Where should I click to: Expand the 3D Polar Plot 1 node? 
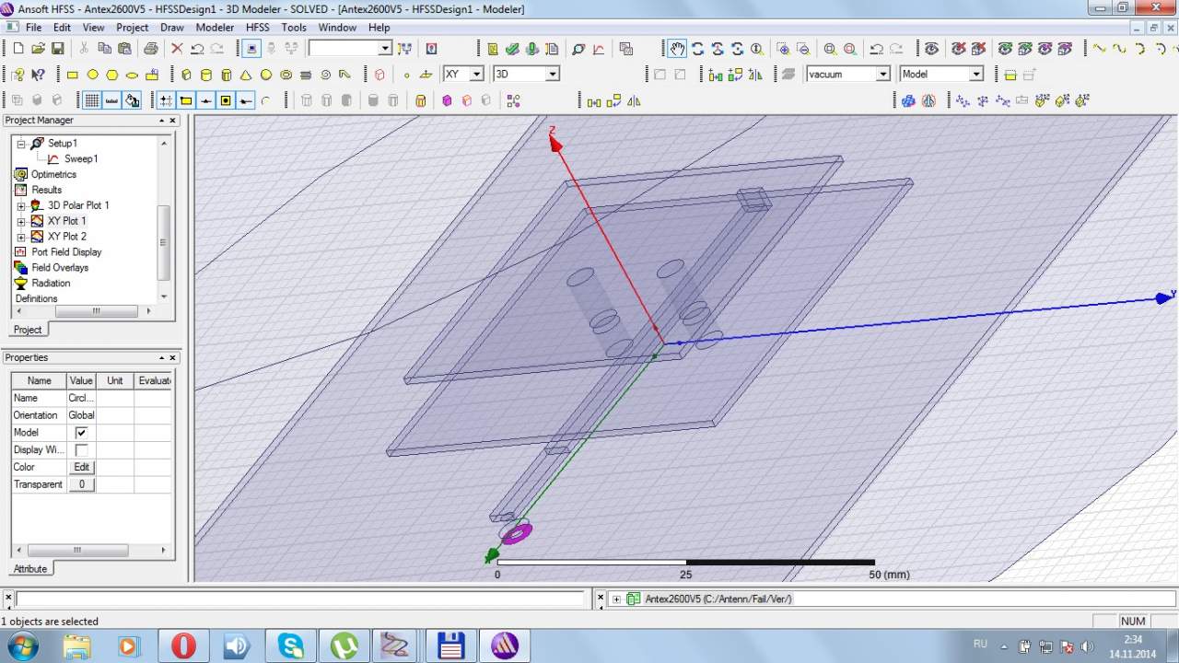[x=21, y=205]
